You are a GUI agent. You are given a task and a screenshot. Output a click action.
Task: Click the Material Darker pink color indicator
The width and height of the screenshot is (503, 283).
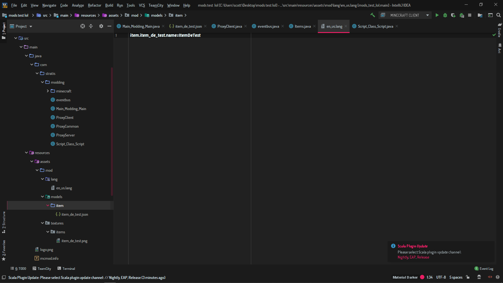click(x=422, y=277)
